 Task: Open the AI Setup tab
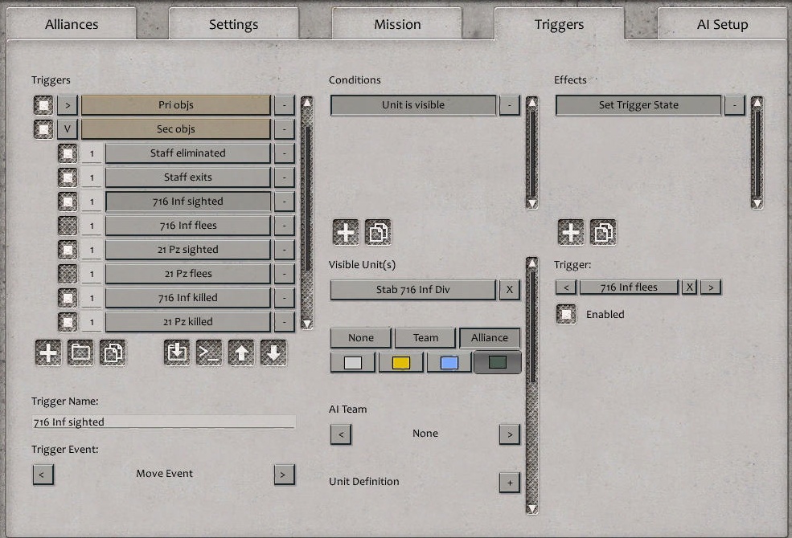tap(722, 24)
